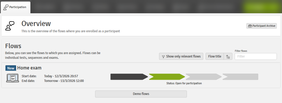Click the laptop icon for Home exam
The width and height of the screenshot is (282, 103).
[12, 78]
